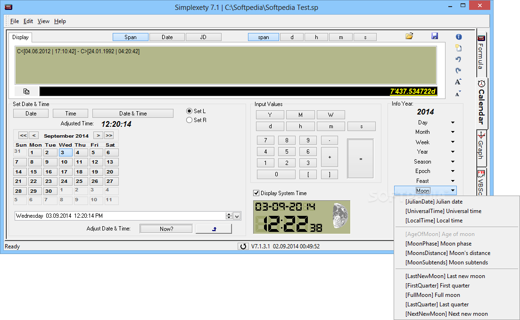Image resolution: width=520 pixels, height=320 pixels.
Task: Expand the Week info dropdown
Action: click(453, 142)
